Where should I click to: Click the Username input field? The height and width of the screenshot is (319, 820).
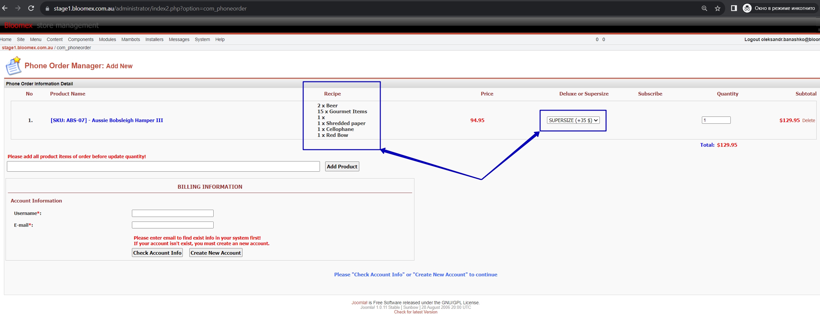click(173, 213)
